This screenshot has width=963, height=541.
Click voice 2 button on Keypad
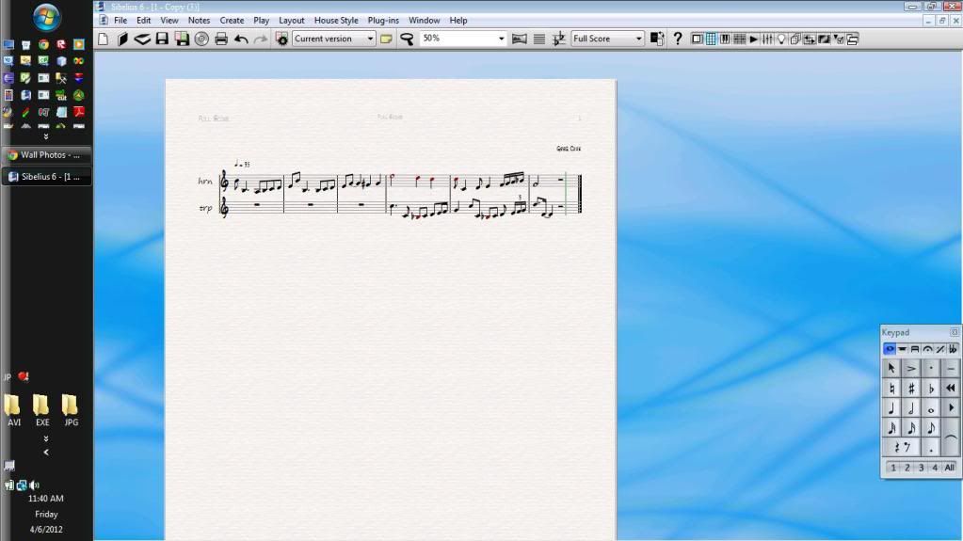pos(907,468)
